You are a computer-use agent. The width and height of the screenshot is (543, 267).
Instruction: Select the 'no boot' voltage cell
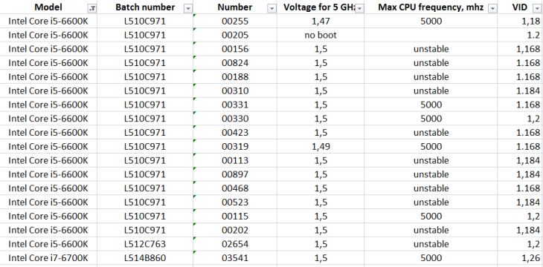click(x=321, y=36)
